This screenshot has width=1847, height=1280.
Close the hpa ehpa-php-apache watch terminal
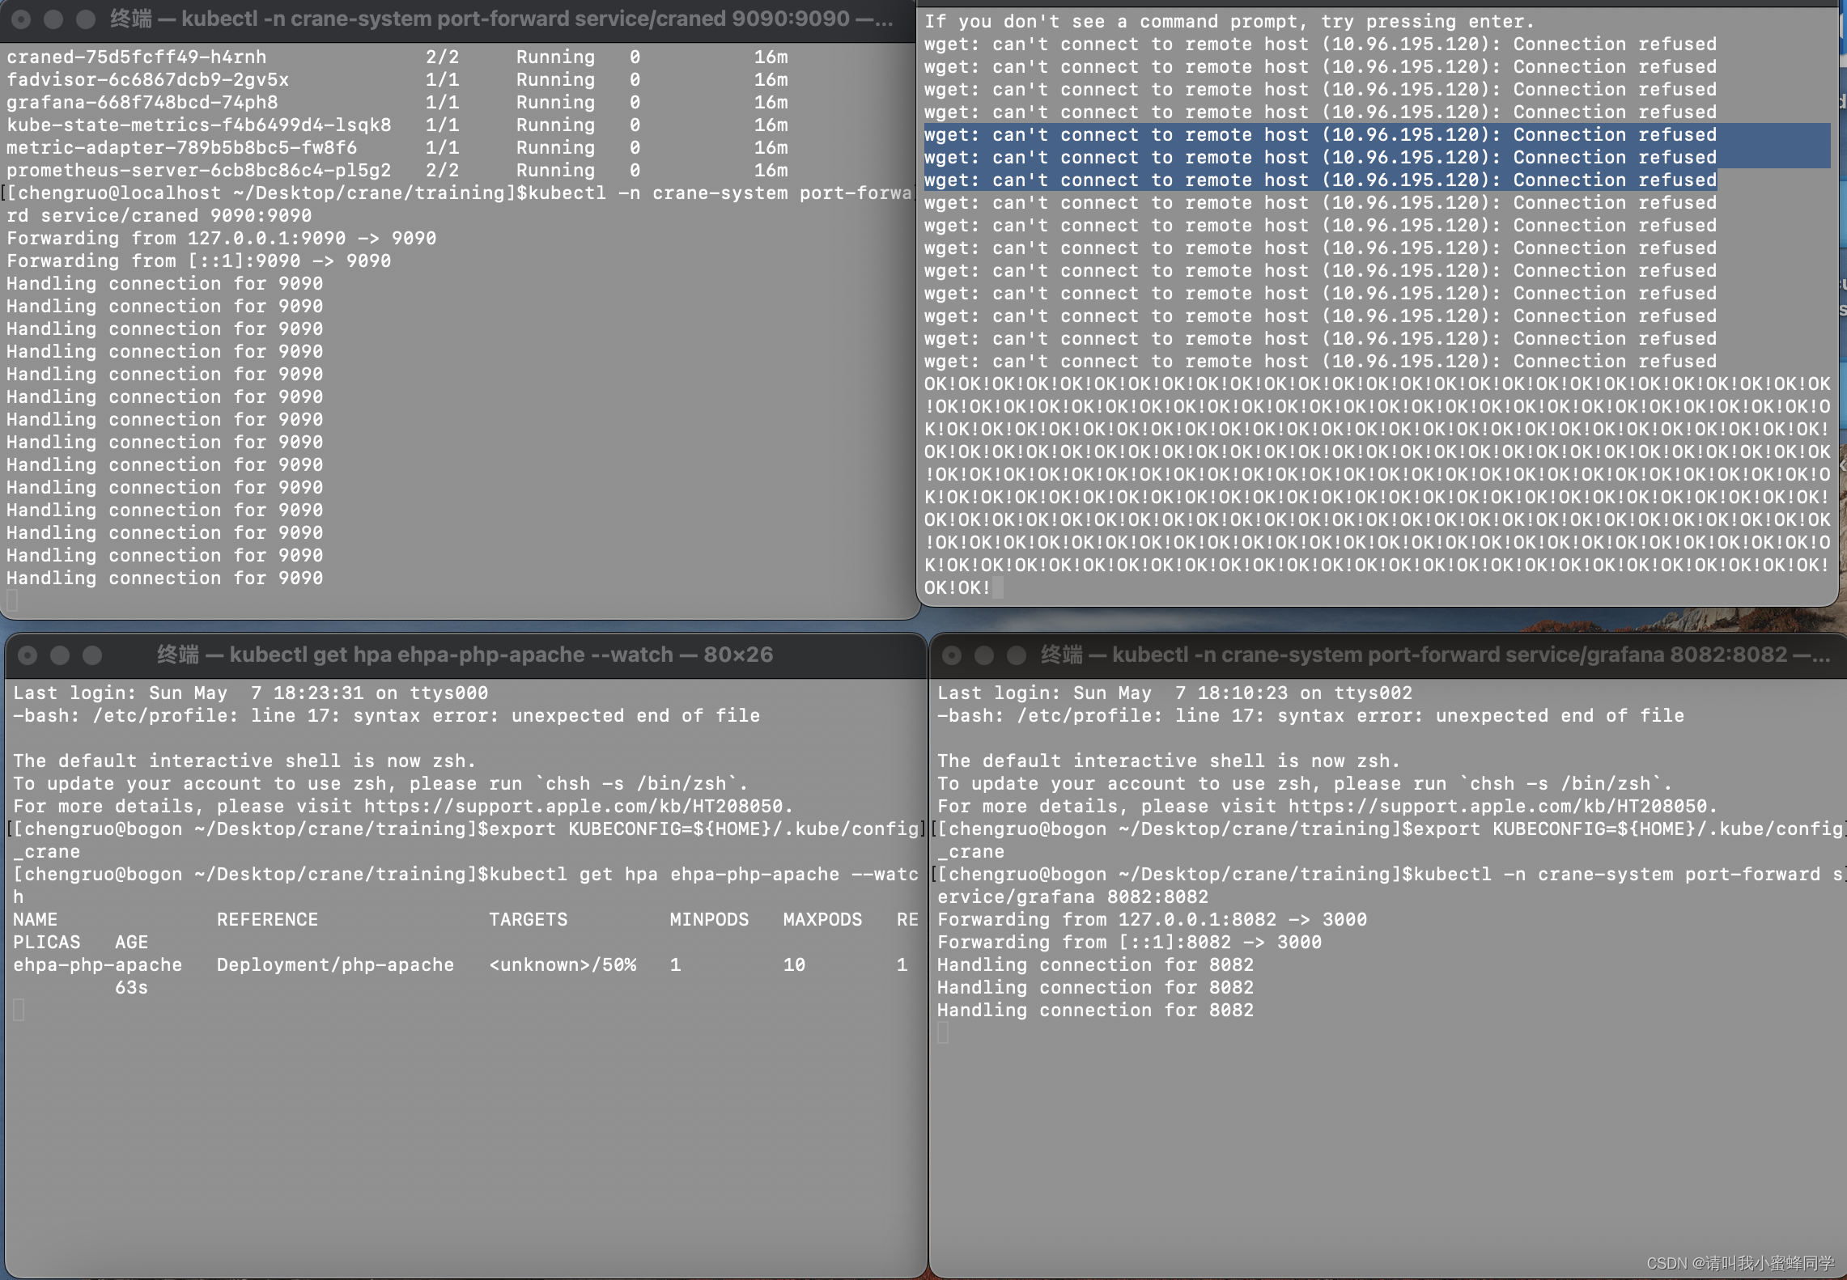point(28,655)
